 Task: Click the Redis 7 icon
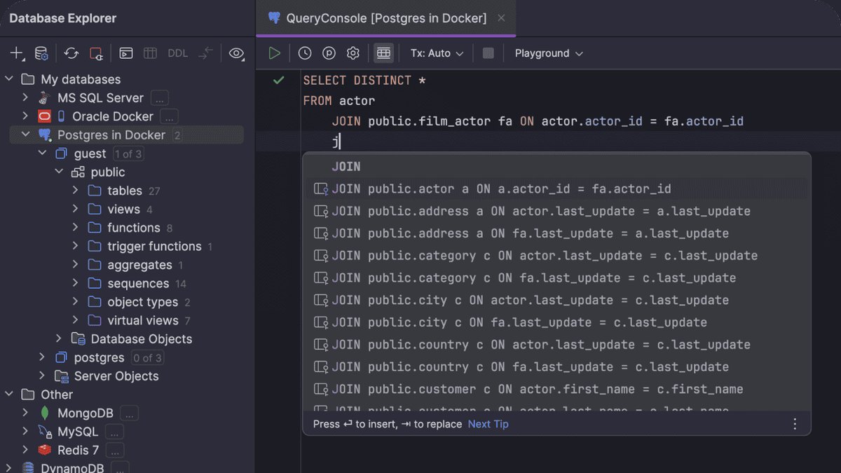tap(45, 450)
